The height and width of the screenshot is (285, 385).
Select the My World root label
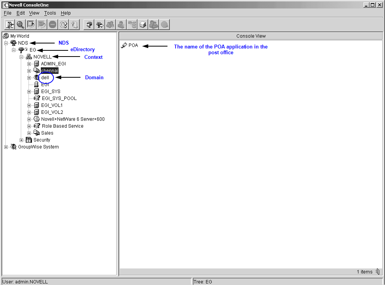(20, 36)
